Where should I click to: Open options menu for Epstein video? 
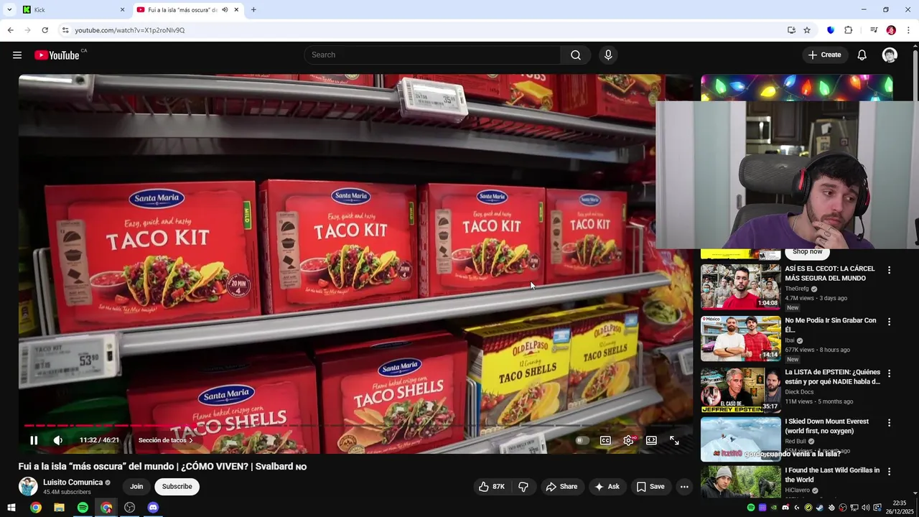point(889,373)
